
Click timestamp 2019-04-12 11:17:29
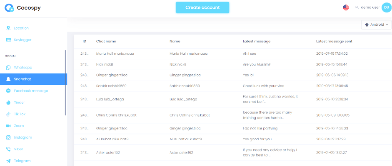tap(331, 139)
